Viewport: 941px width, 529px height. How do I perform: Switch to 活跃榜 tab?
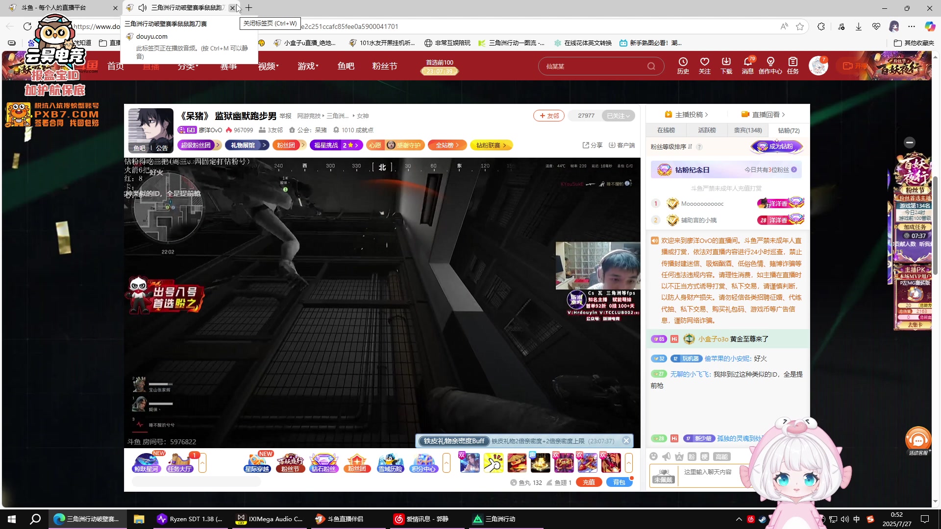point(707,130)
